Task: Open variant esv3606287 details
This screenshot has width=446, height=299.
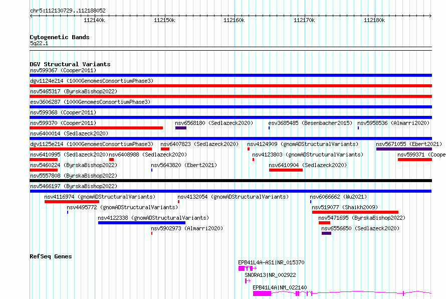Action: point(90,102)
